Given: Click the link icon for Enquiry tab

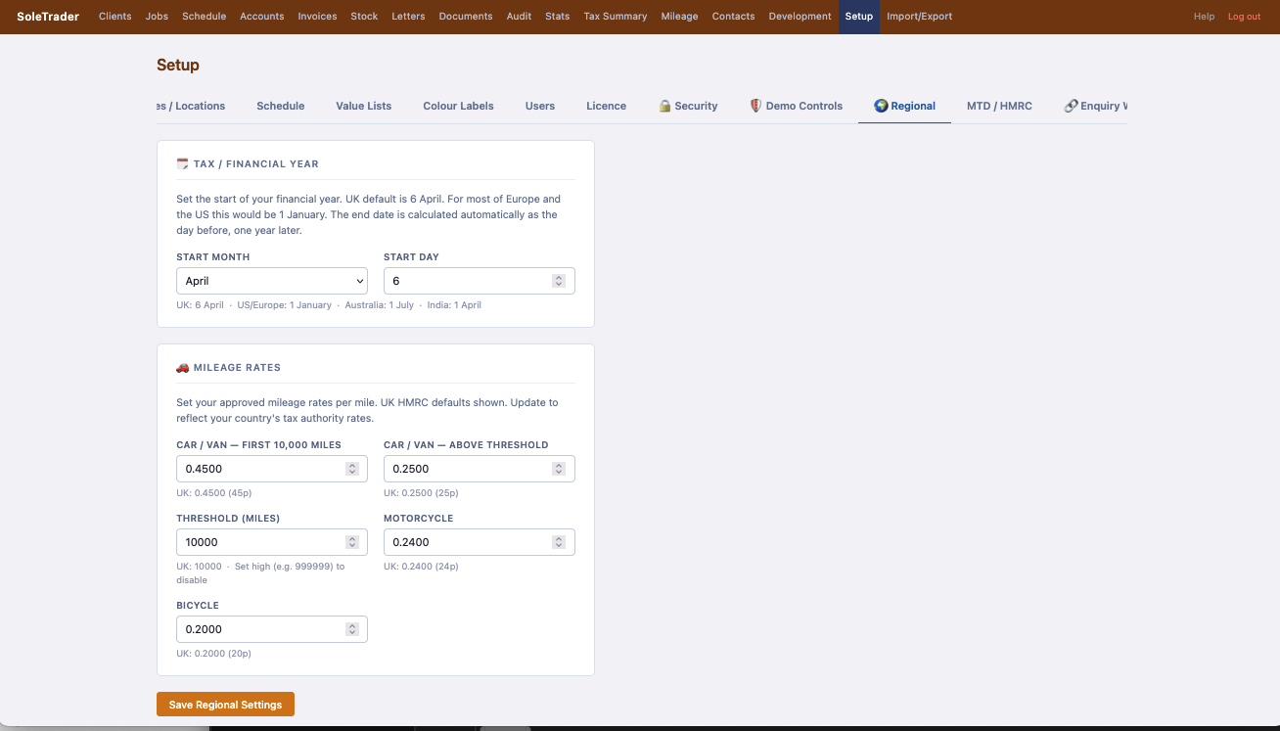Looking at the screenshot, I should 1071,106.
